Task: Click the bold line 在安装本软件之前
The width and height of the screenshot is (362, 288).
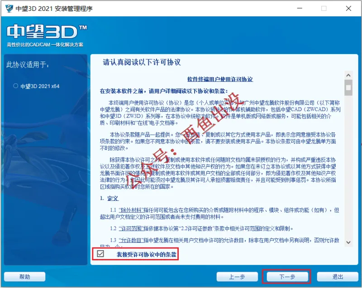Action: tap(164, 91)
